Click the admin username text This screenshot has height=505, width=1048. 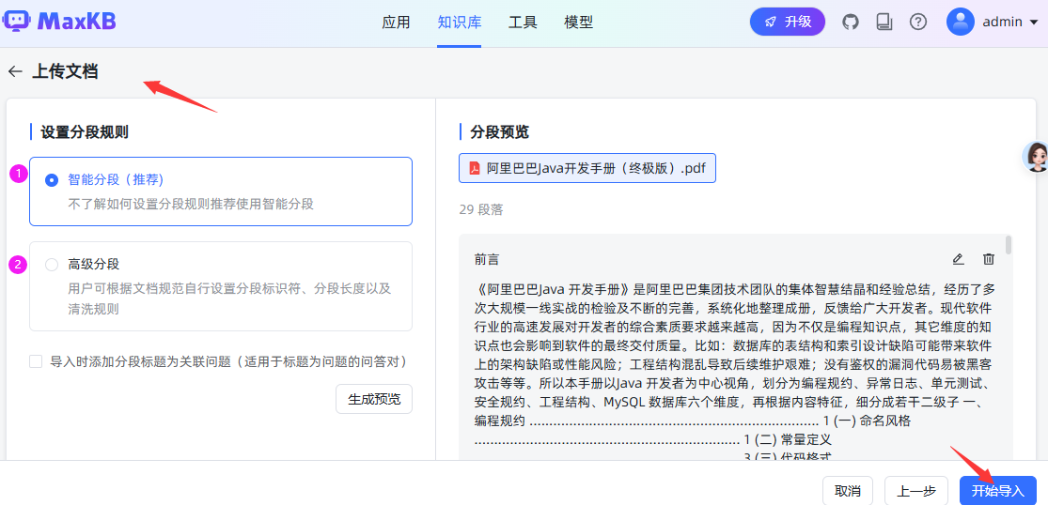(1002, 22)
